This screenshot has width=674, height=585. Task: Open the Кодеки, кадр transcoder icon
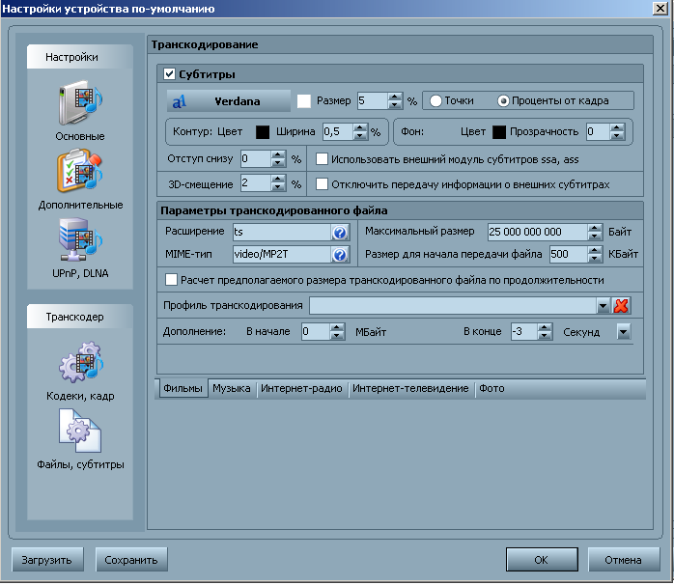(x=80, y=367)
